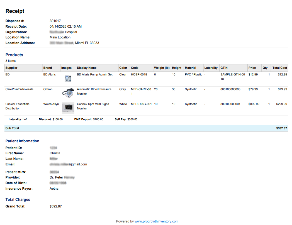Image resolution: width=292 pixels, height=225 pixels.
Task: Click the Products section heading
Action: pyautogui.click(x=14, y=55)
